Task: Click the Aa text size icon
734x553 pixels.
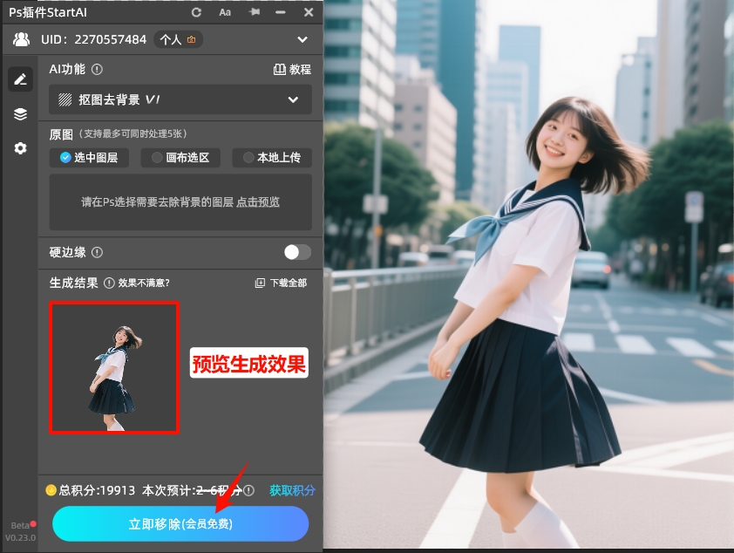Action: [x=223, y=12]
